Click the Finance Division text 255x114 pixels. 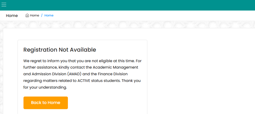coord(113,74)
